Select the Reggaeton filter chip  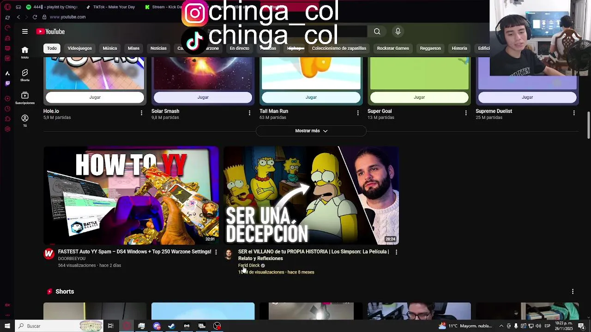click(x=430, y=48)
